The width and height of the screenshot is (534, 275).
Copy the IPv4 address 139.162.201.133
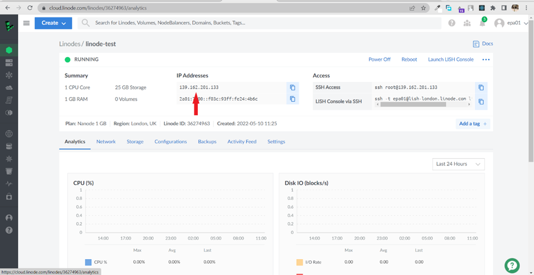point(293,88)
